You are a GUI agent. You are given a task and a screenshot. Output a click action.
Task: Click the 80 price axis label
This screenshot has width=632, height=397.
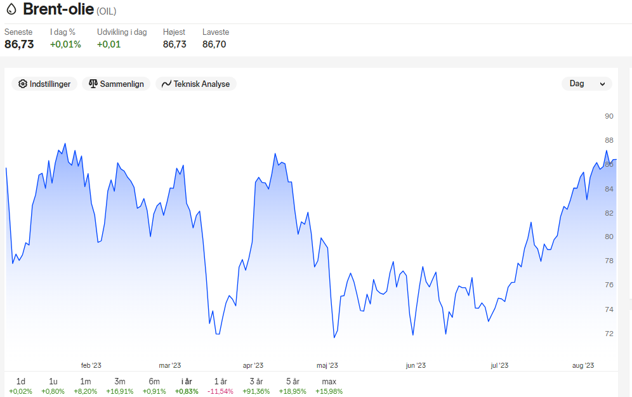tap(609, 237)
